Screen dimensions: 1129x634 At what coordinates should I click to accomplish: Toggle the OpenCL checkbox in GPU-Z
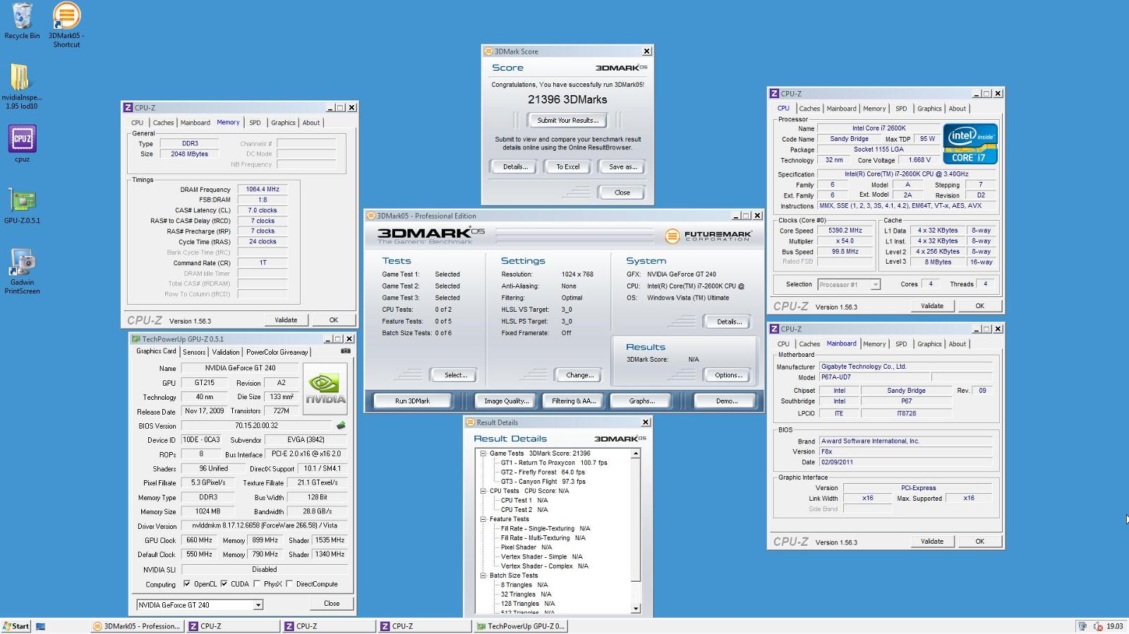pos(186,584)
